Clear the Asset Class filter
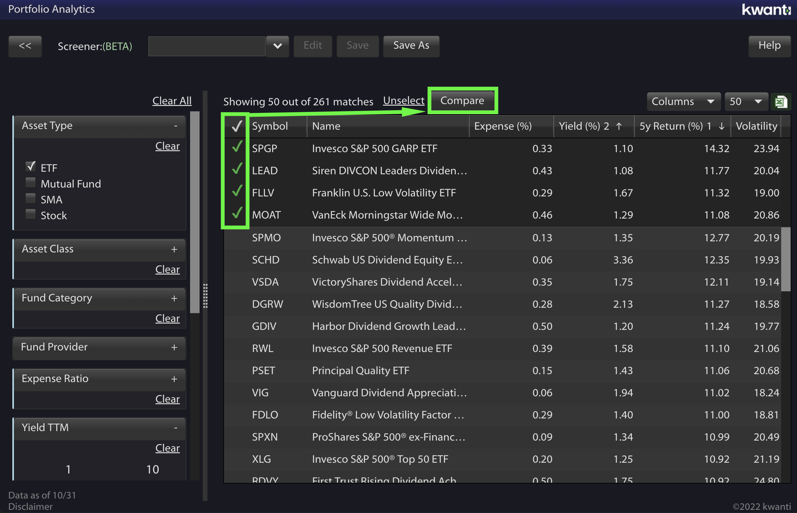The width and height of the screenshot is (797, 513). pyautogui.click(x=168, y=269)
